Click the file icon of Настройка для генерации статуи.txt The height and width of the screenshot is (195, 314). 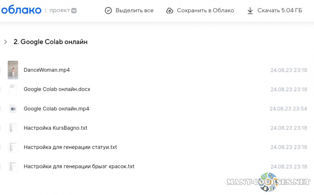click(13, 147)
